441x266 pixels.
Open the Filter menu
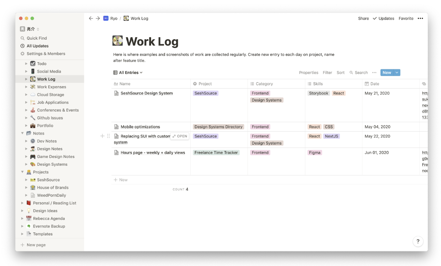coord(327,72)
